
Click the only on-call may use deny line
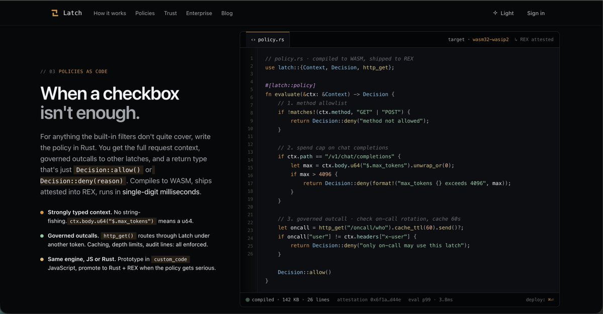380,245
